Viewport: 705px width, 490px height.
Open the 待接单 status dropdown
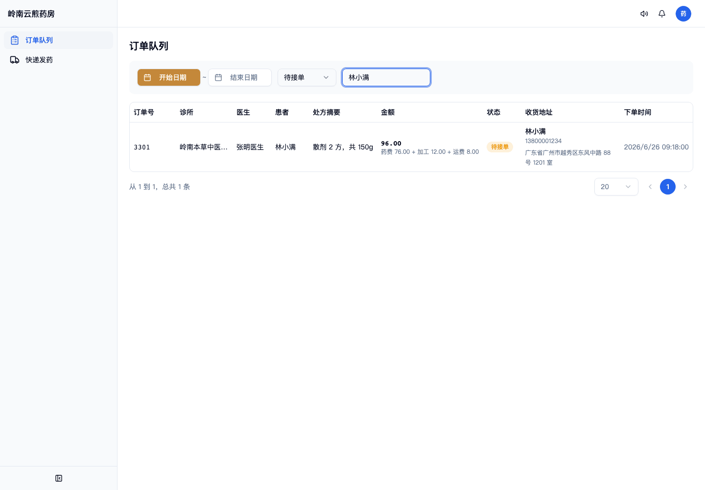[x=307, y=77]
